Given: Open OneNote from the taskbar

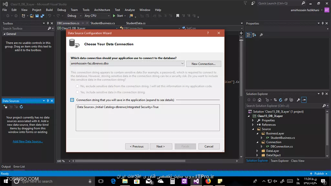Looking at the screenshot, I should 184,181.
